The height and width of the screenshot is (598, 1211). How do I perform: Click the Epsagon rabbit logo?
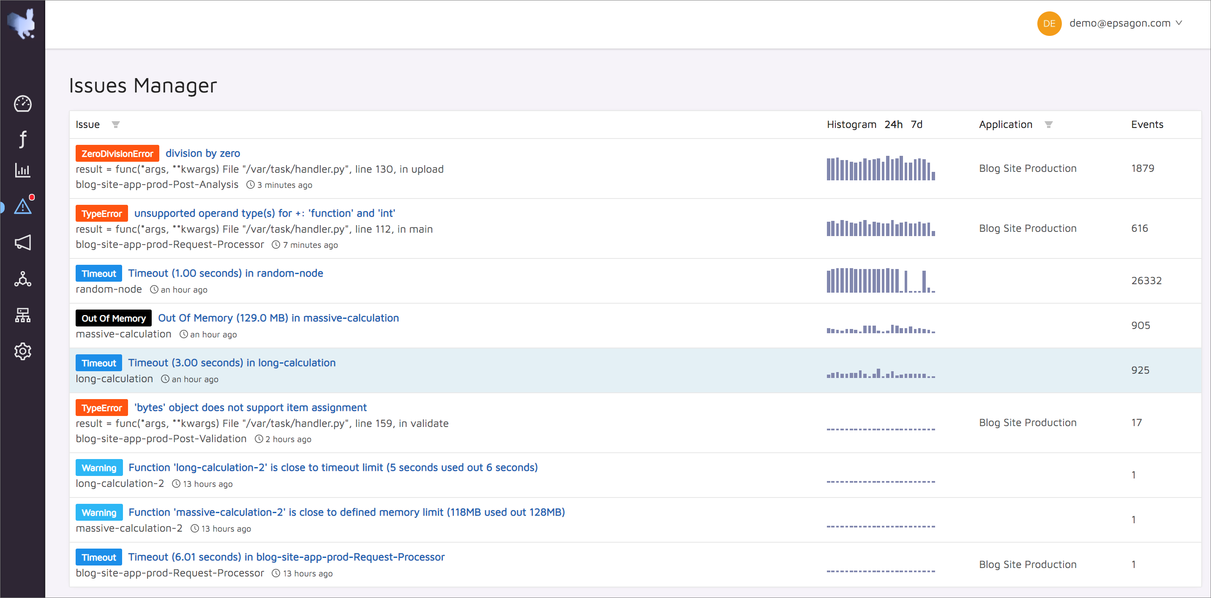(x=22, y=24)
